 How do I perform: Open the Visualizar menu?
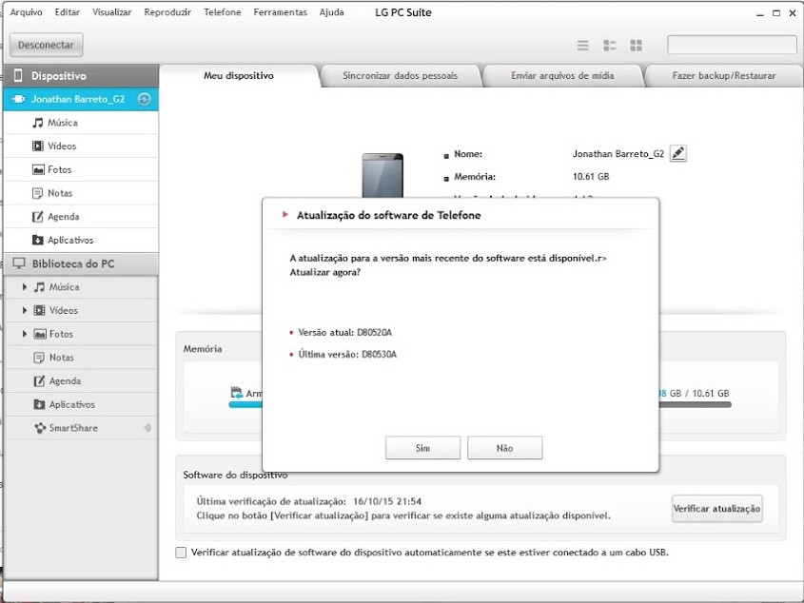[x=111, y=12]
